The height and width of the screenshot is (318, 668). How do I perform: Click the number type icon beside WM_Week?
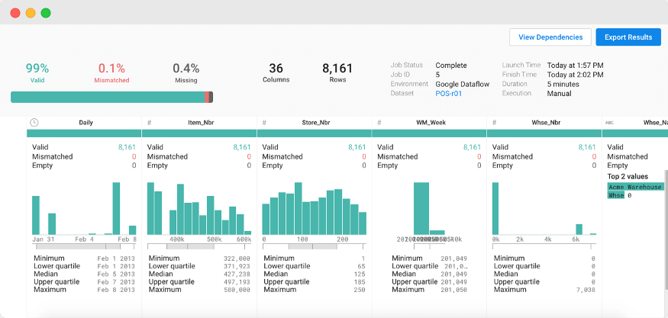point(379,123)
